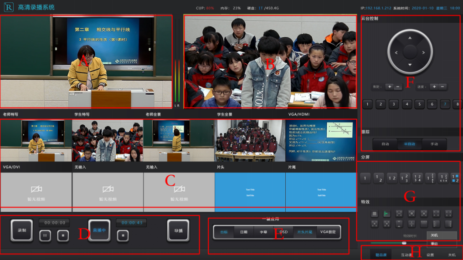Pause the recording
This screenshot has height=260, width=463.
[45, 235]
